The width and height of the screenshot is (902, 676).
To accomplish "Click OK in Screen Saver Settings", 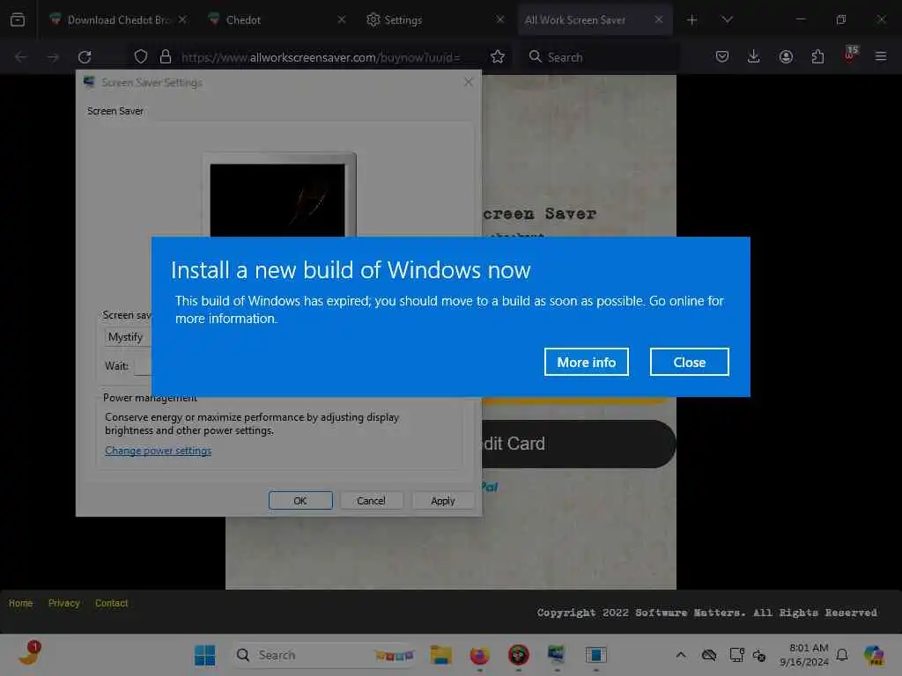I will (x=300, y=501).
